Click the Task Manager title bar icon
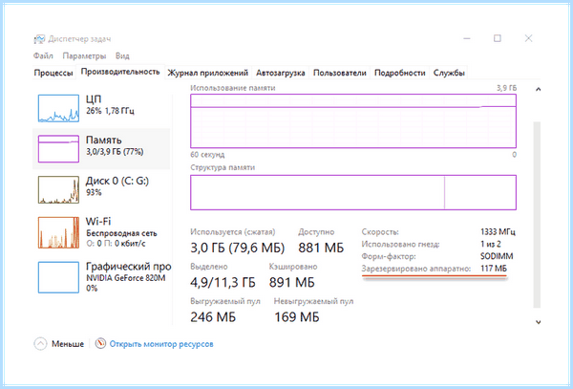 tap(39, 39)
